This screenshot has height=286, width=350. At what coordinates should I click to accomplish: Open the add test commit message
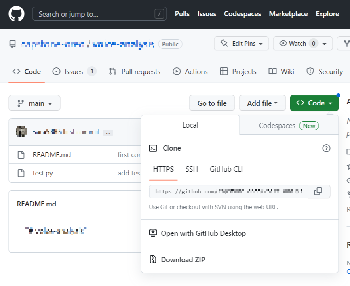[129, 173]
